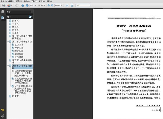Open bookmark 版权页
This screenshot has width=163, height=119.
click(x=15, y=27)
